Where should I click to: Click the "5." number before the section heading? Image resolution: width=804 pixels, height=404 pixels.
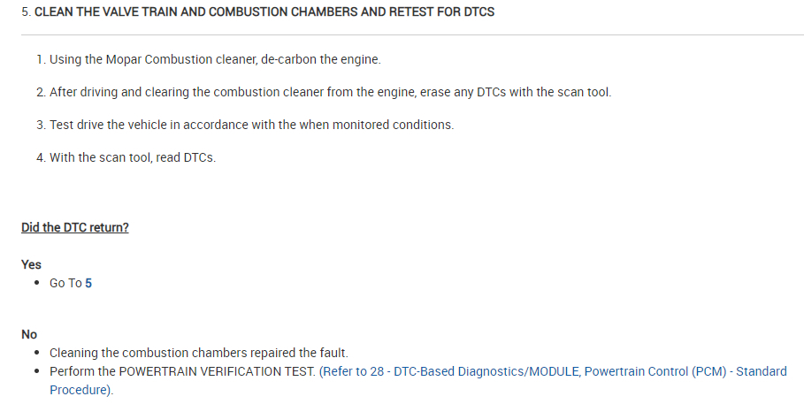pos(26,12)
